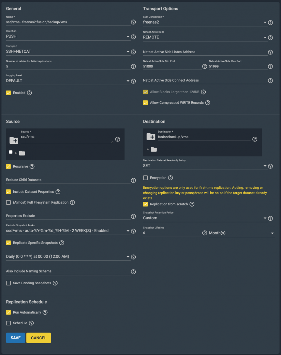Viewport: 281px width, 355px height.
Task: Enable the Encryption checkbox
Action: pyautogui.click(x=145, y=178)
